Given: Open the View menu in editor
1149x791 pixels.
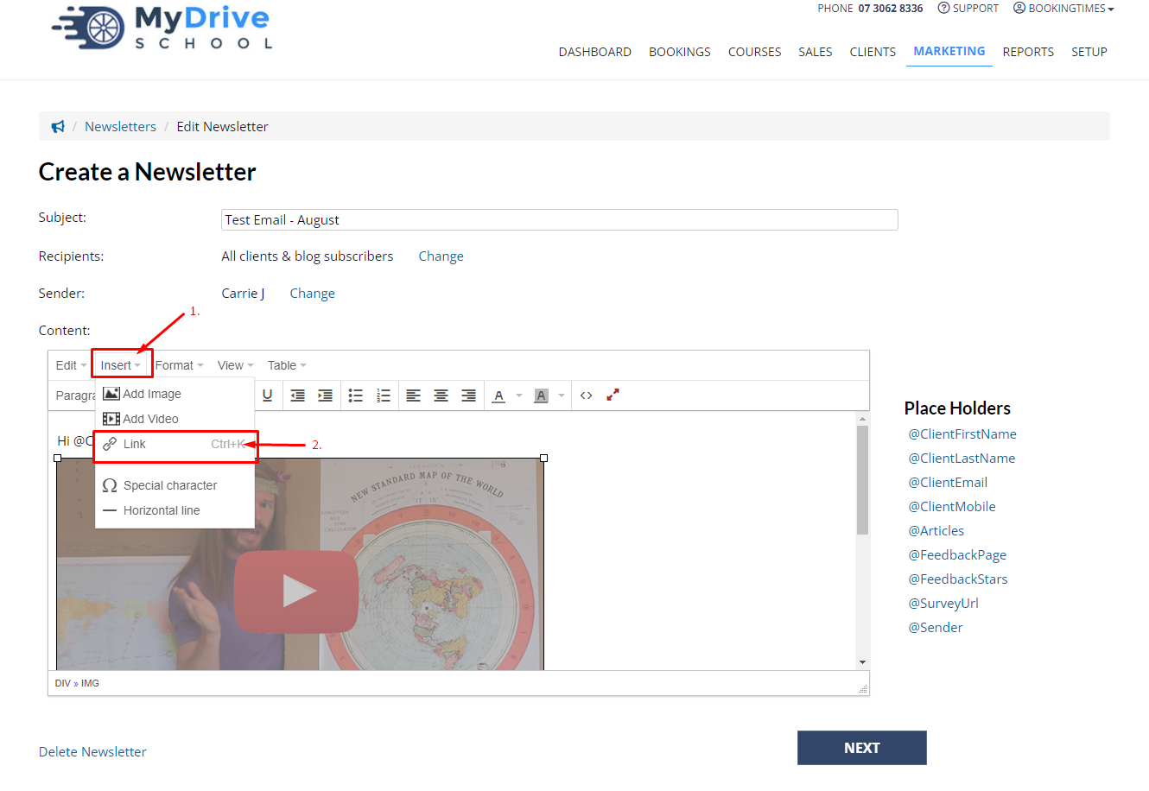Looking at the screenshot, I should click(235, 365).
